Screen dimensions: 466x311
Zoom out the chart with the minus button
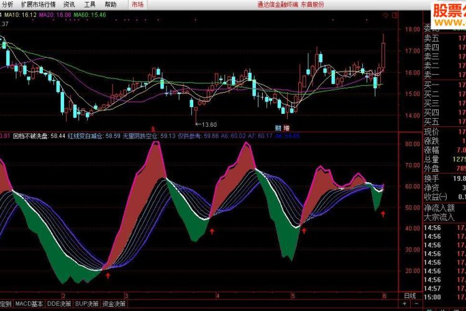pyautogui.click(x=416, y=304)
